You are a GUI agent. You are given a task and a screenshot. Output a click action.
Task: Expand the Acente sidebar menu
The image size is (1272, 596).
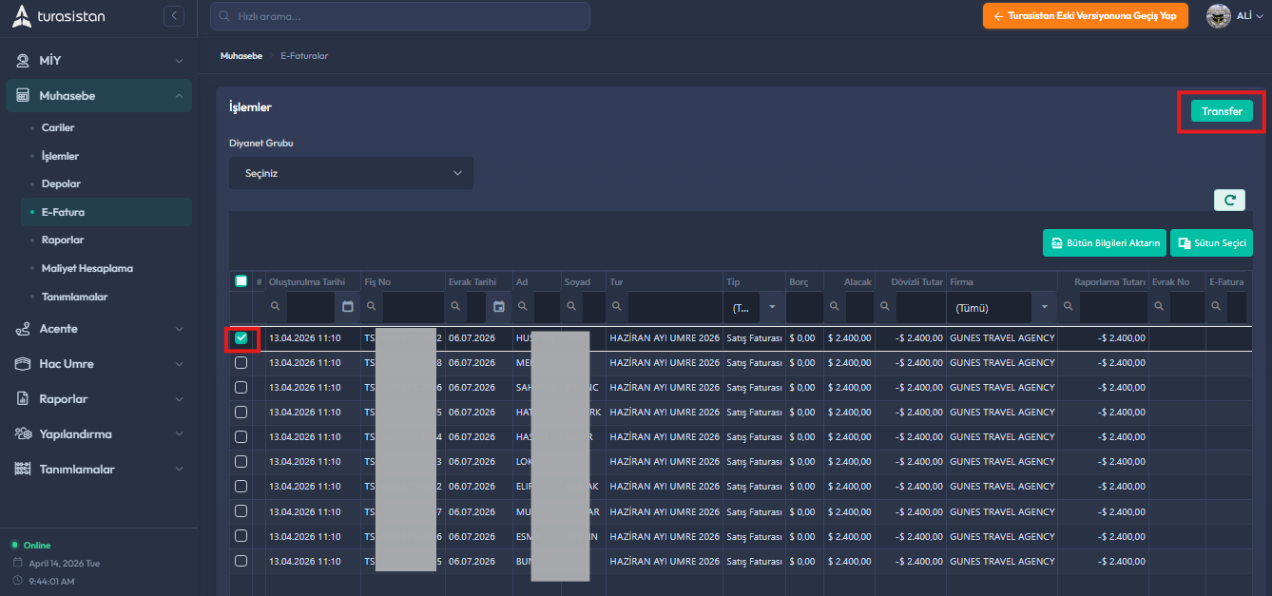pos(99,329)
